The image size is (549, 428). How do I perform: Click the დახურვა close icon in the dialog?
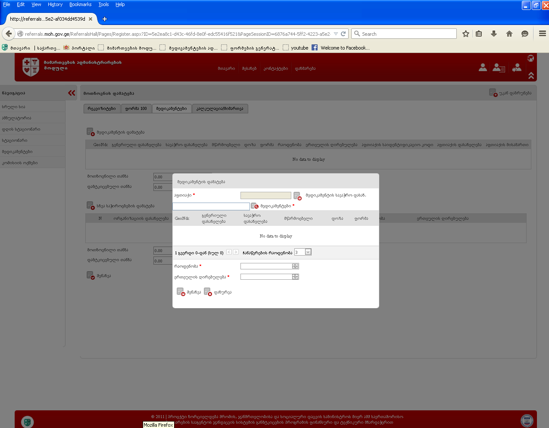(208, 292)
